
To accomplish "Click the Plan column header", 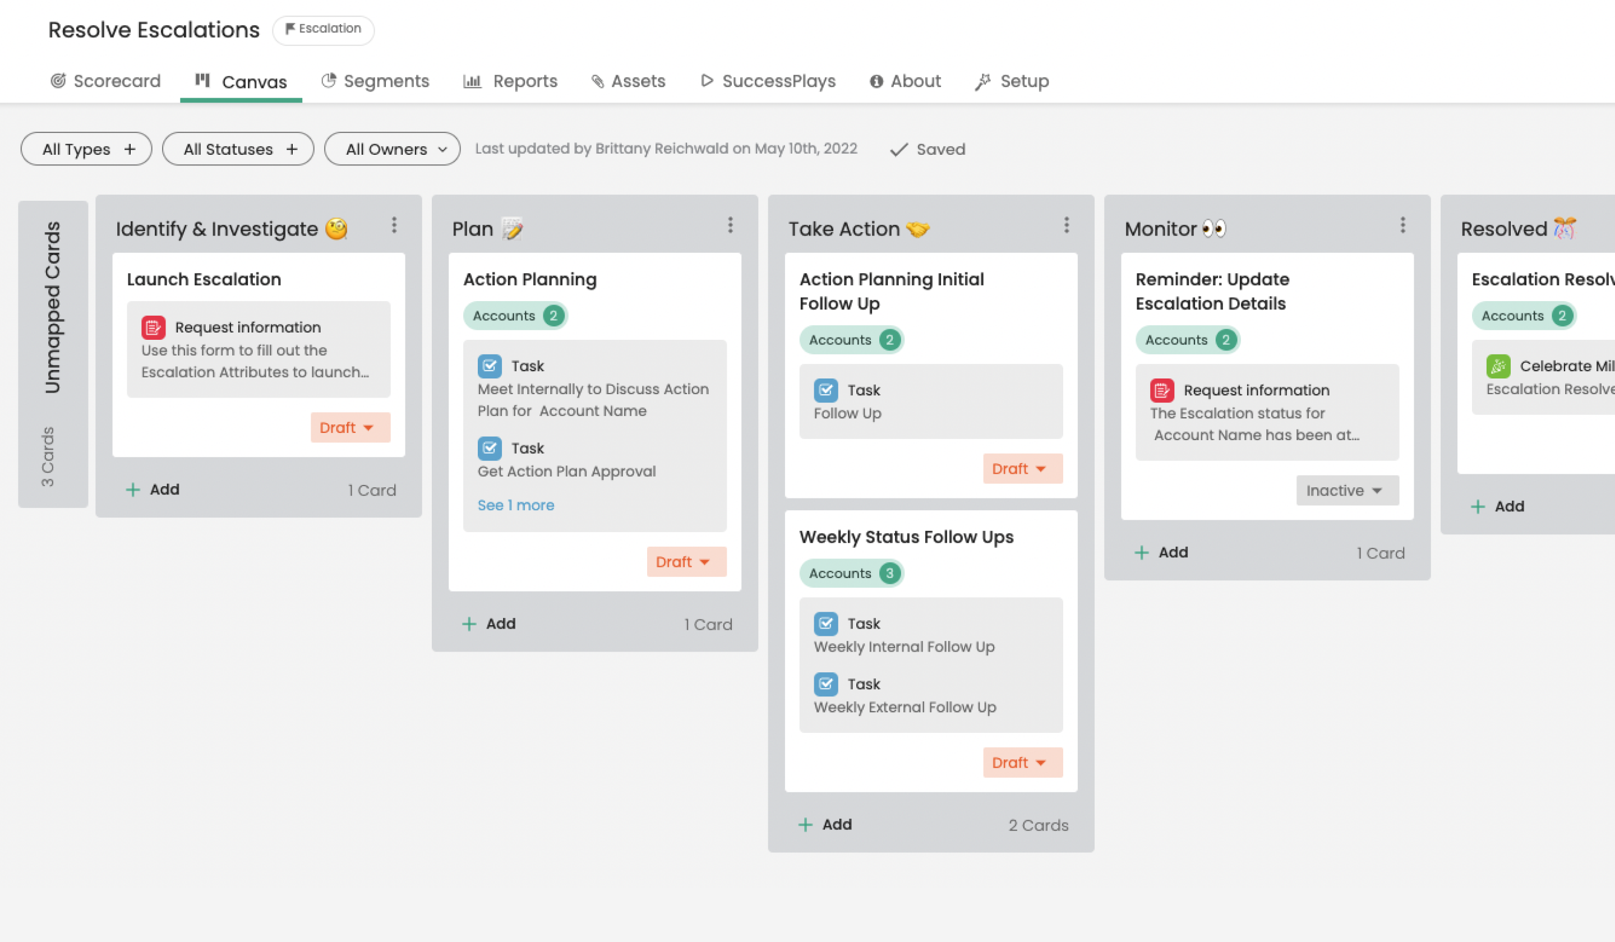I will (488, 229).
